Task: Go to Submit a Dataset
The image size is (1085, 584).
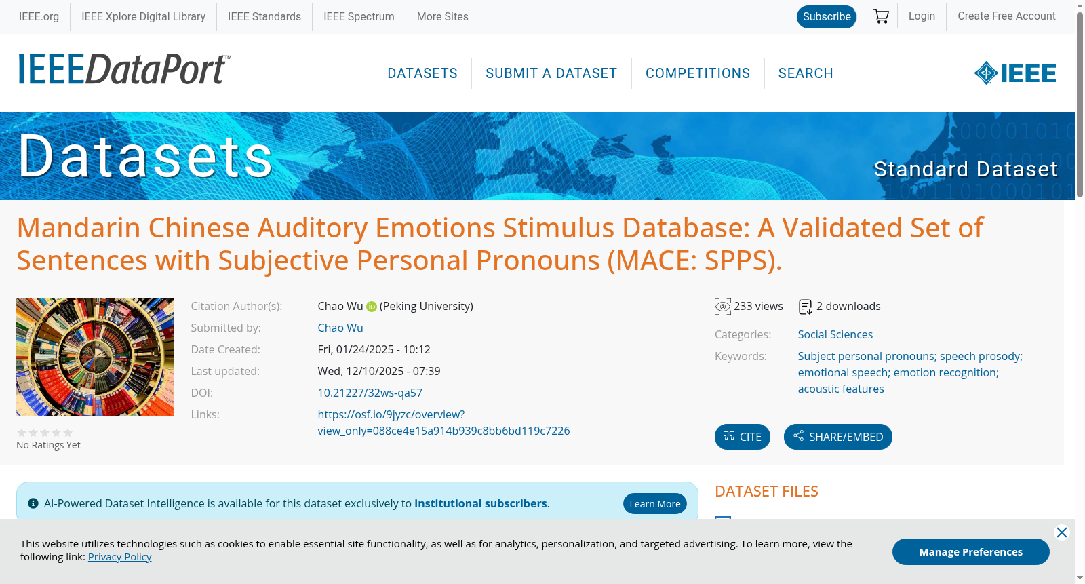Action: pyautogui.click(x=551, y=73)
